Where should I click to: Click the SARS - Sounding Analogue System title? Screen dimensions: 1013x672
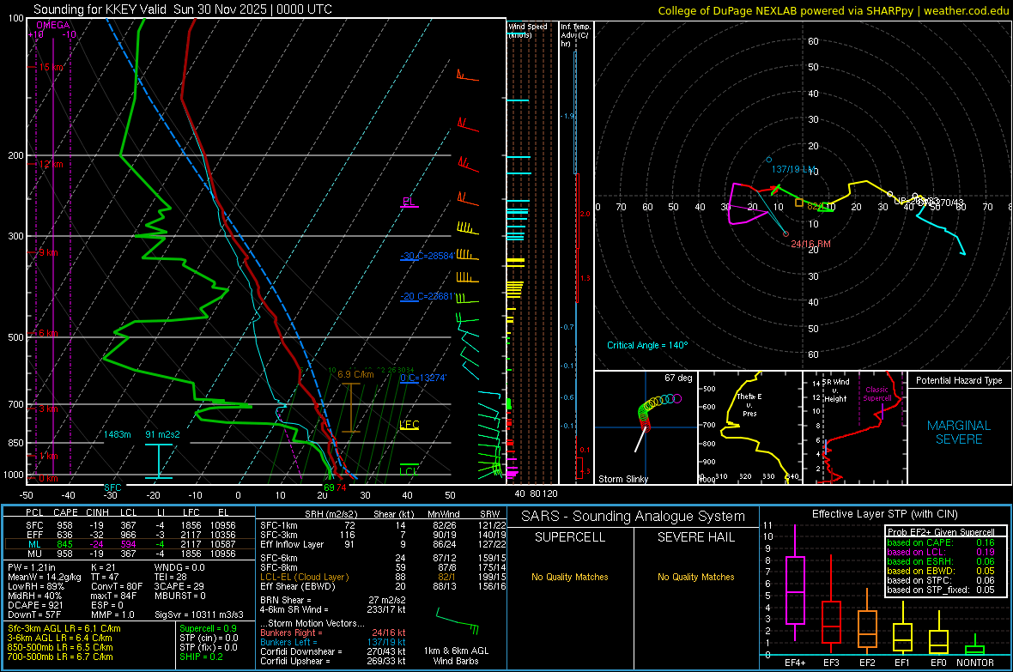(x=634, y=517)
